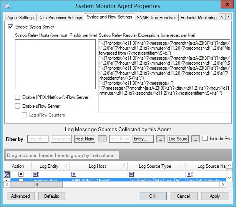Click the Log Source Type filter icon
Viewport: 236px width, 207px height.
click(131, 174)
